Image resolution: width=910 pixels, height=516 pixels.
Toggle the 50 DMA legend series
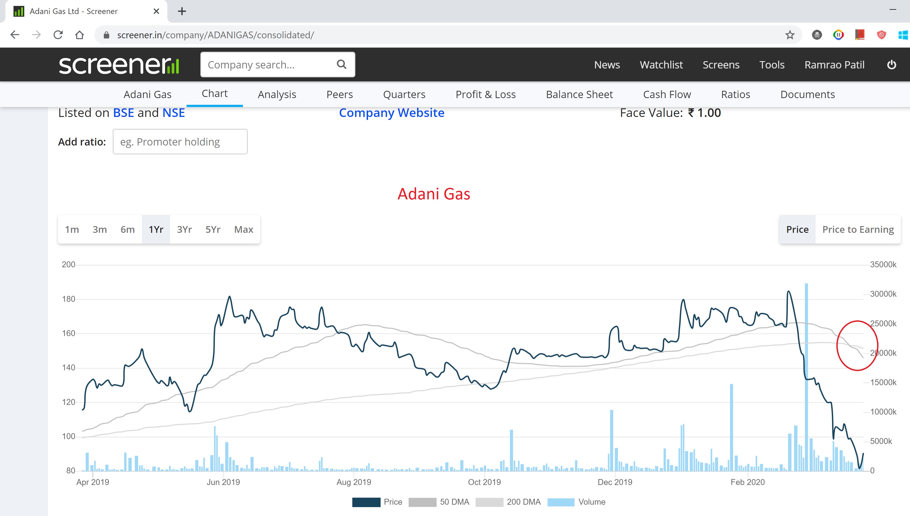pyautogui.click(x=439, y=502)
